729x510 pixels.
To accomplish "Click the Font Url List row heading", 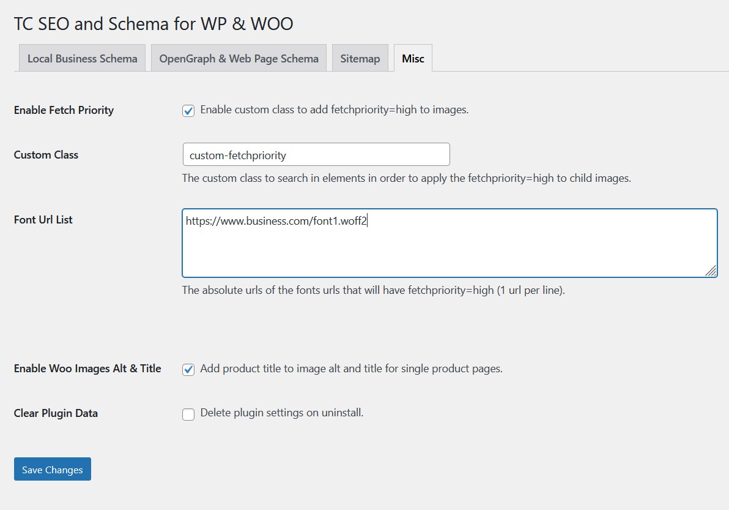I will [43, 220].
